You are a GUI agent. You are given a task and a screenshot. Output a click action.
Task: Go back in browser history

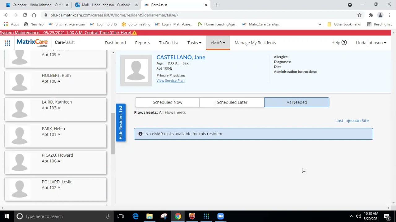click(6, 15)
